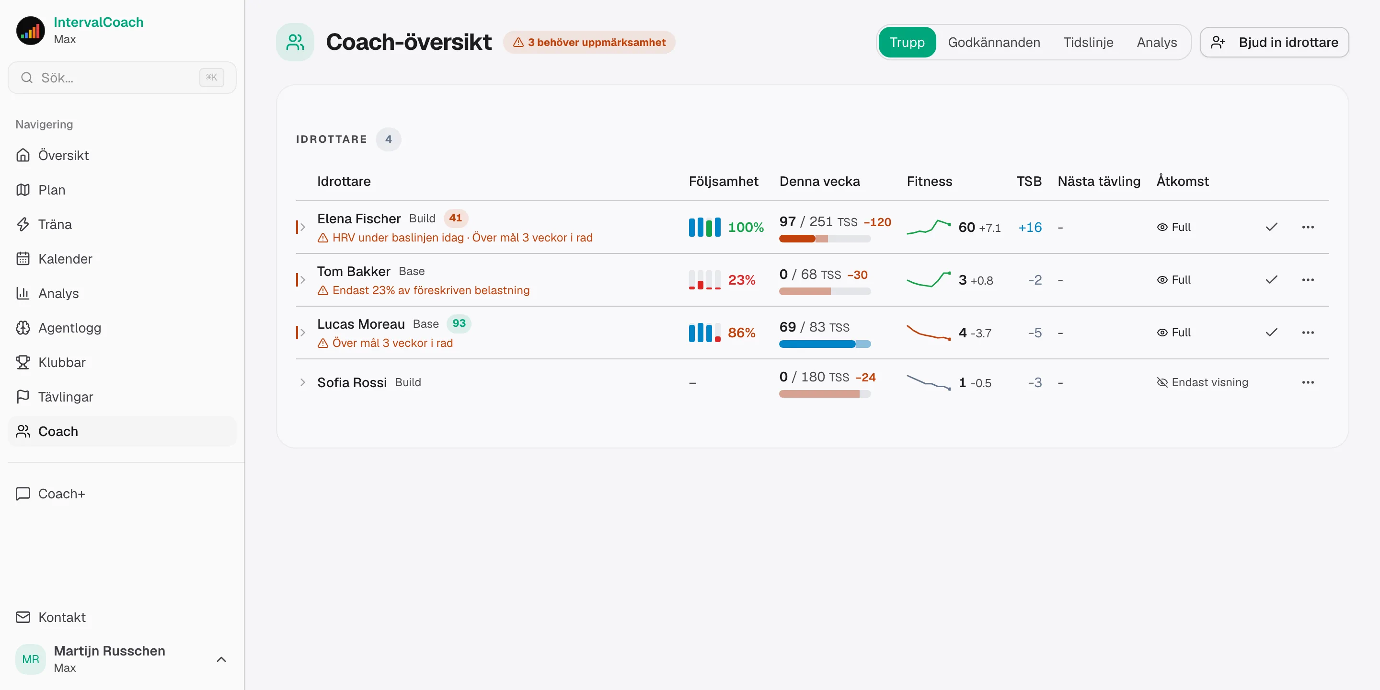Switch to the Godkännanden tab
The image size is (1380, 690).
click(x=994, y=42)
